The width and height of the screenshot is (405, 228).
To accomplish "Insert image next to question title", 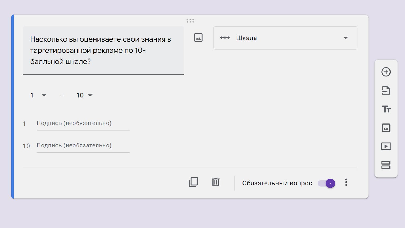I will click(198, 38).
